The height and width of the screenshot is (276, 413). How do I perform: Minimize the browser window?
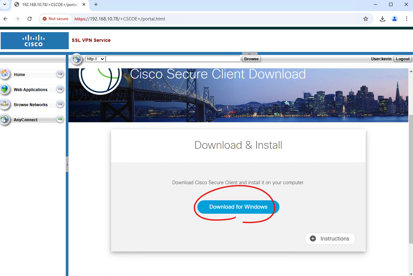point(375,4)
